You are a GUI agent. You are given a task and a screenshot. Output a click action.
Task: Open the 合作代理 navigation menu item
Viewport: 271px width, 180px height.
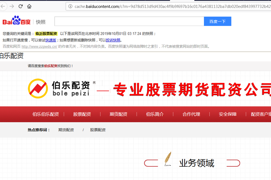coord(191,114)
